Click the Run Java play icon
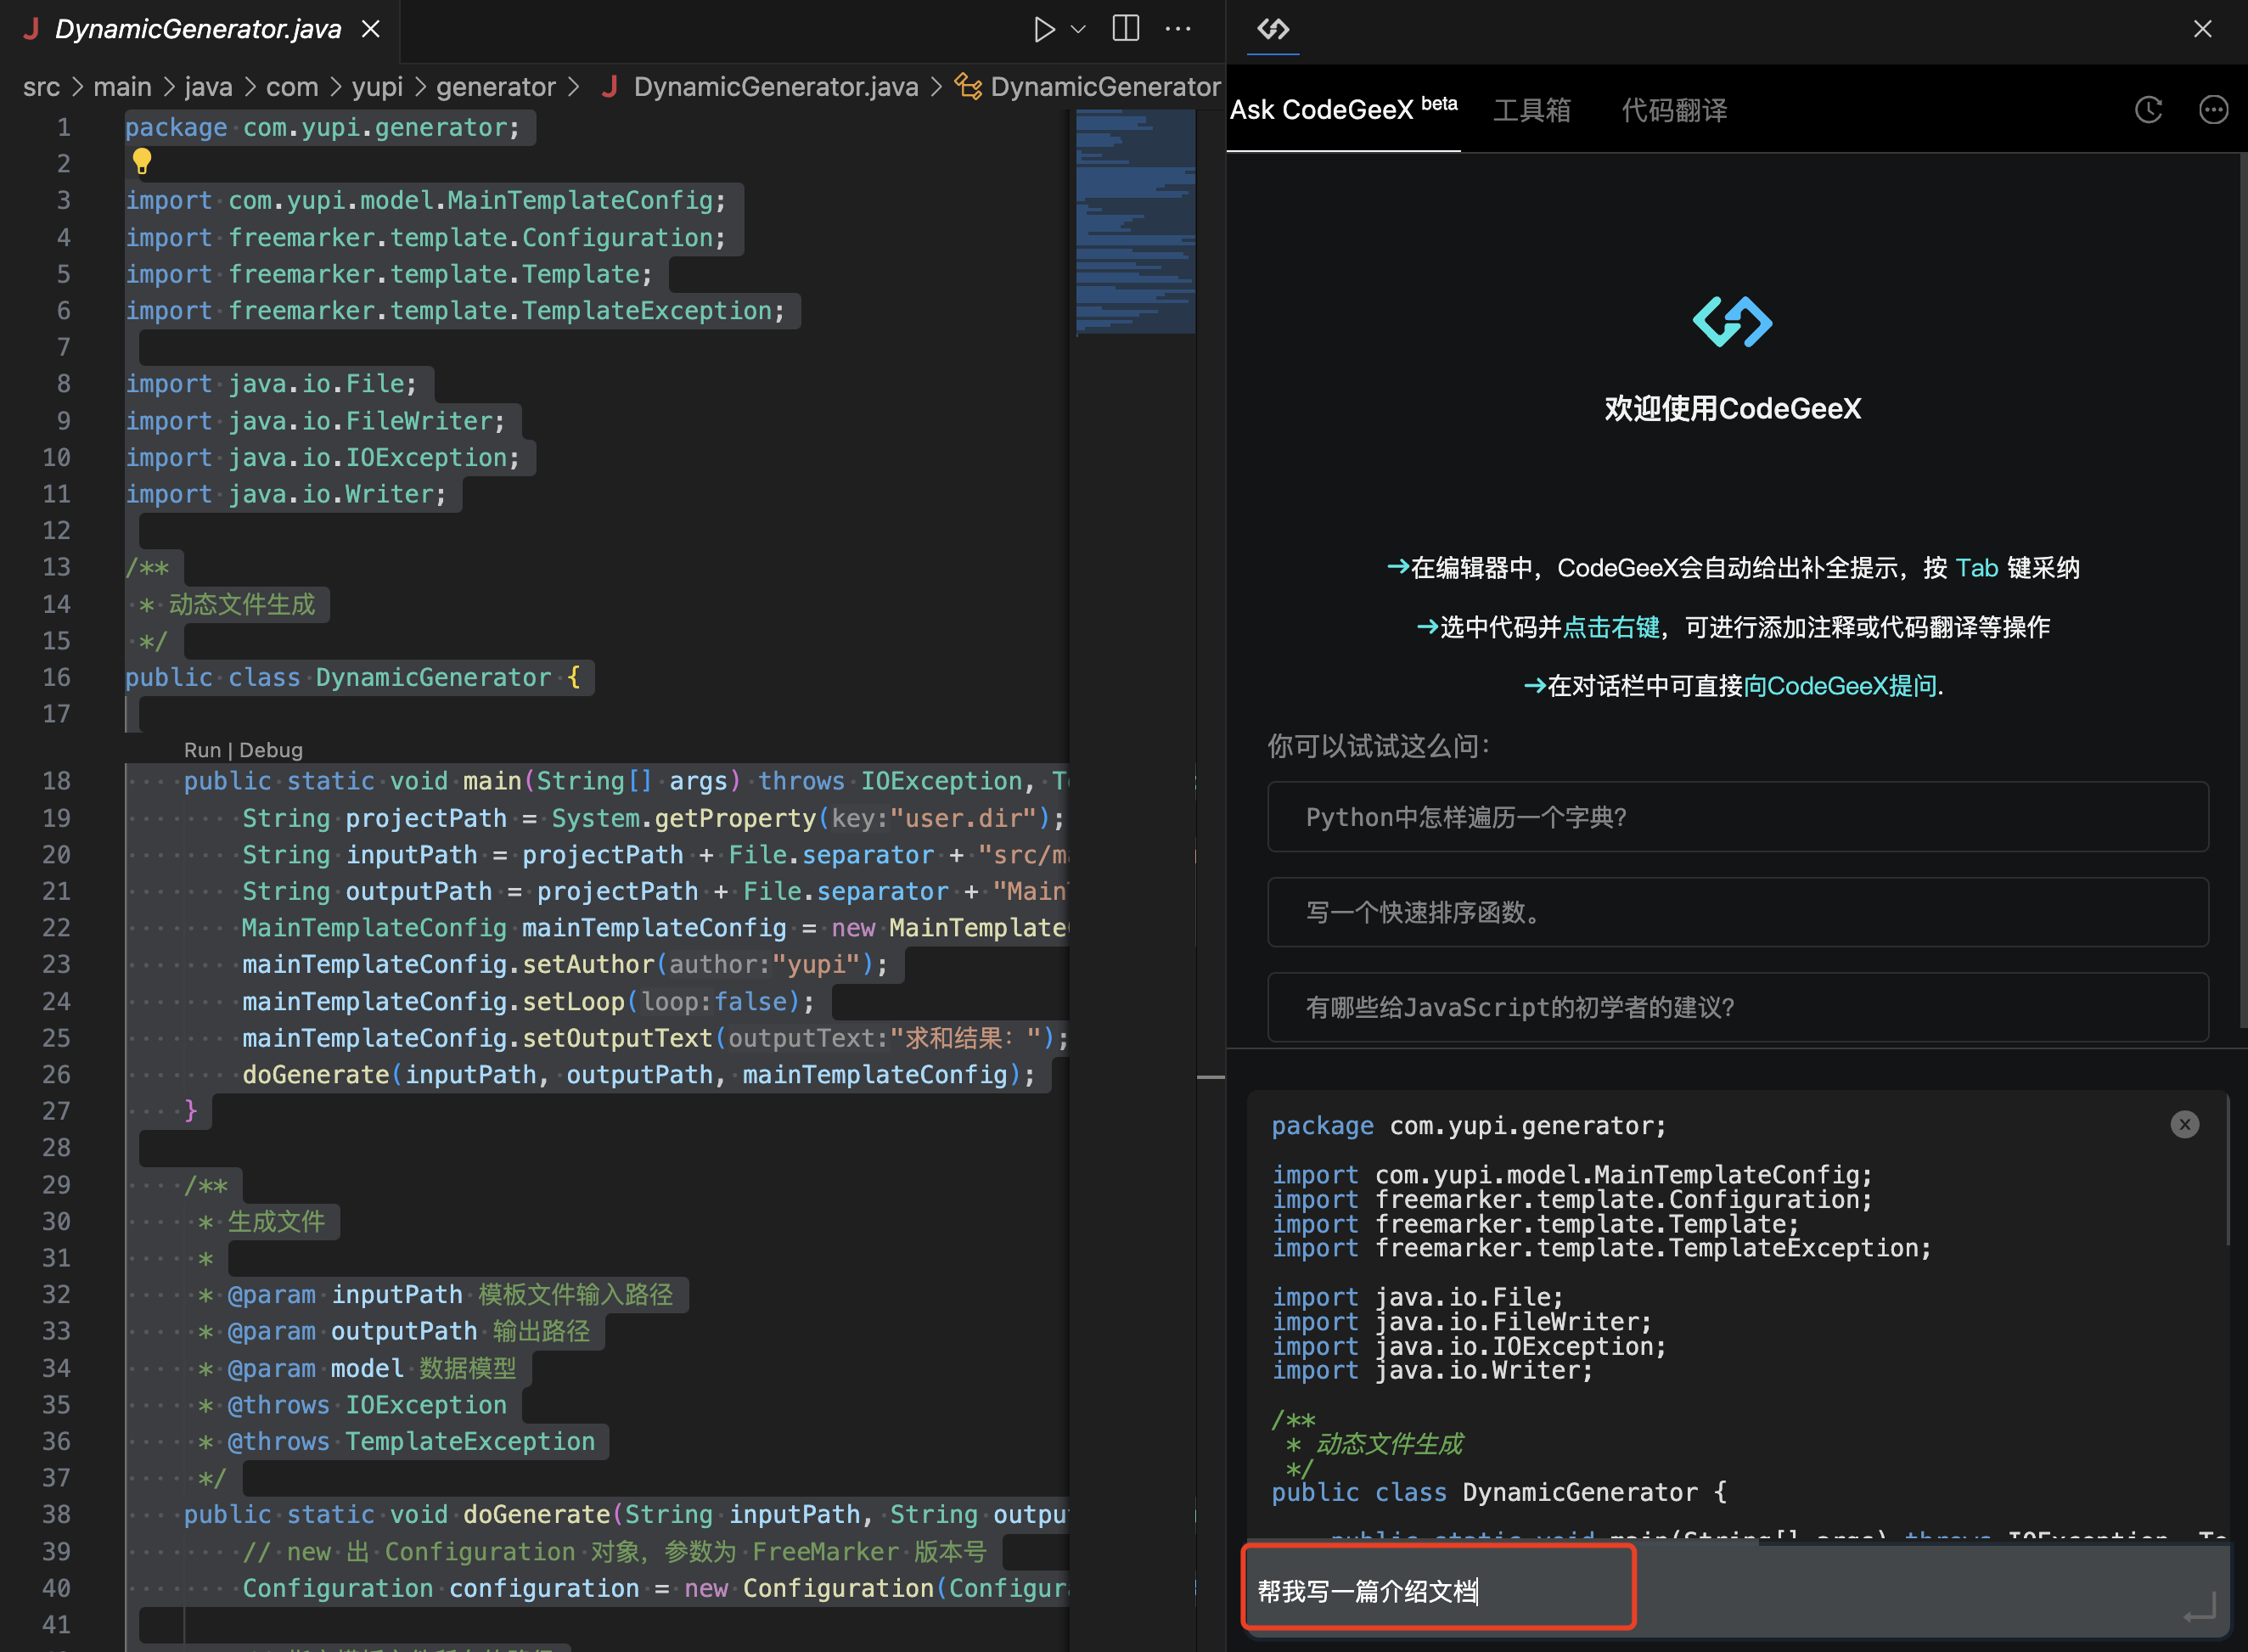This screenshot has width=2248, height=1652. [x=1043, y=29]
